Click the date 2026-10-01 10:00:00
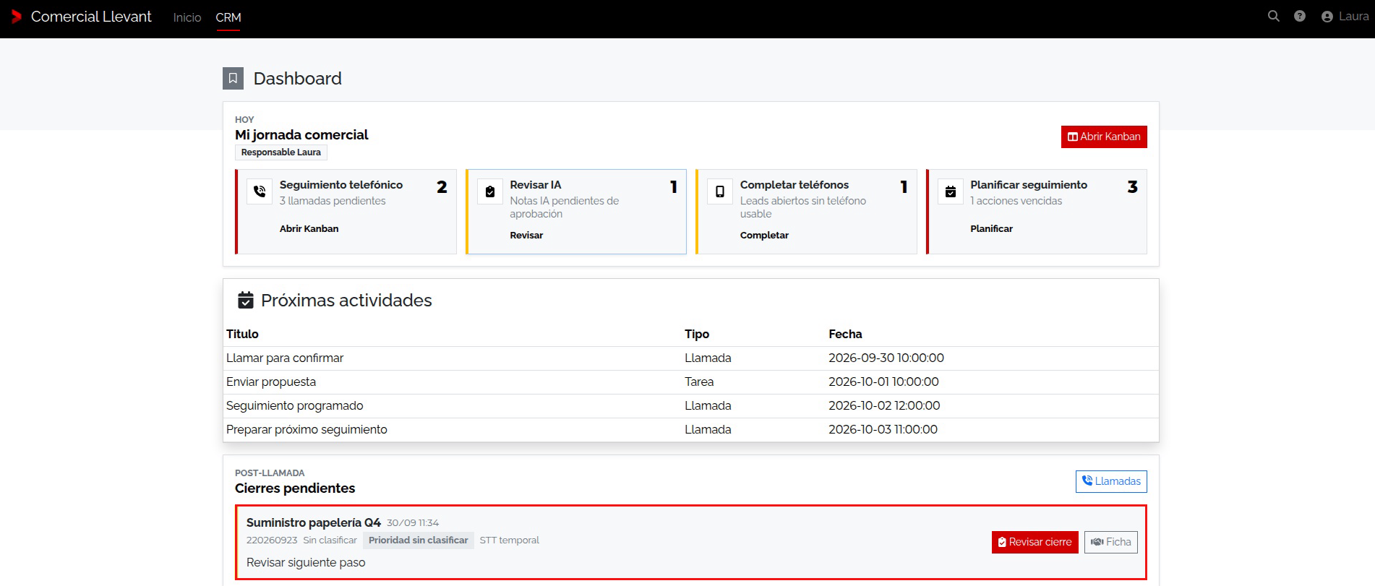 click(883, 382)
